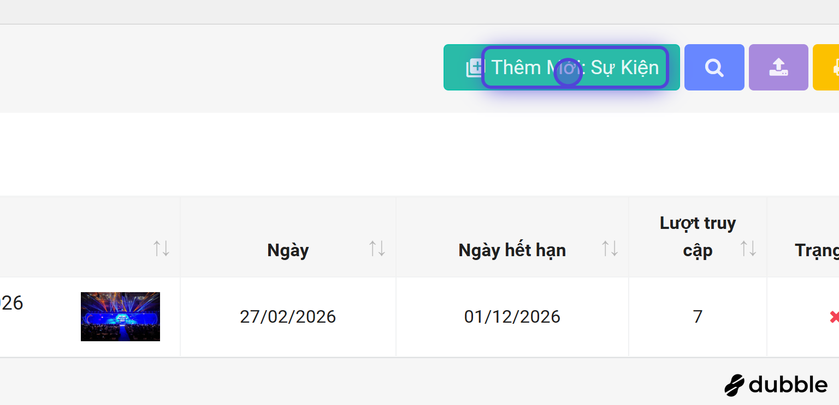Click the dubble logo
839x405 pixels.
776,385
